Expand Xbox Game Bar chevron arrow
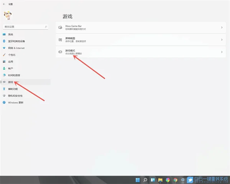Screen dimensions: 230x184 (x=222, y=28)
